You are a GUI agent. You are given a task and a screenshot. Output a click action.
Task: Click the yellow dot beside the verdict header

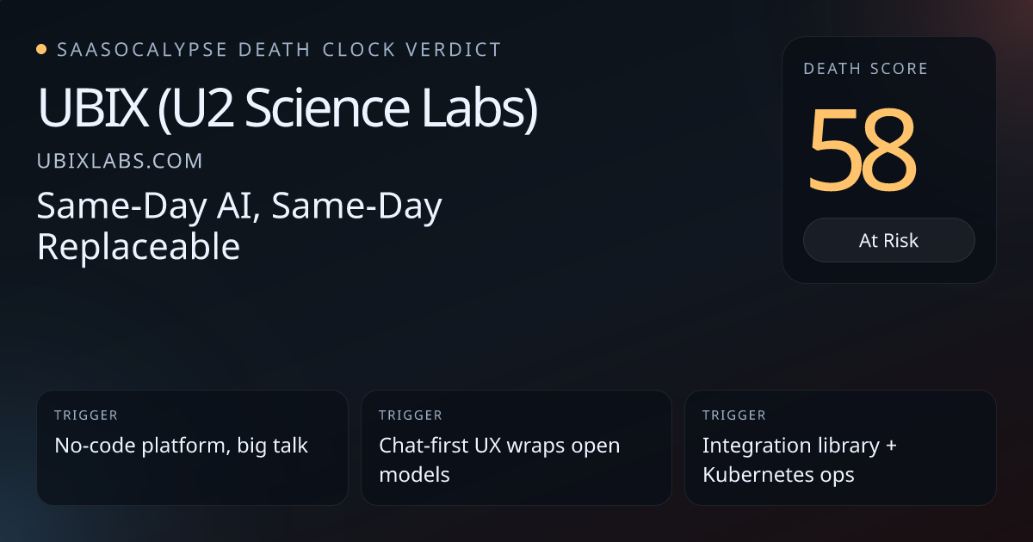(x=41, y=50)
